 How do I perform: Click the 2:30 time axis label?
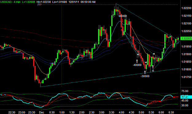pyautogui.click(x=92, y=112)
